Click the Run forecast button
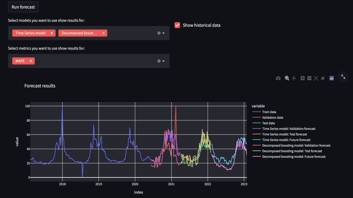This screenshot has width=353, height=198. [23, 7]
